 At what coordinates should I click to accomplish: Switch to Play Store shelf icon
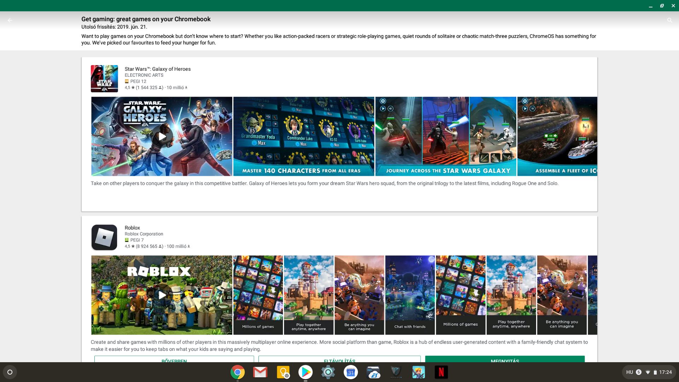pos(306,372)
